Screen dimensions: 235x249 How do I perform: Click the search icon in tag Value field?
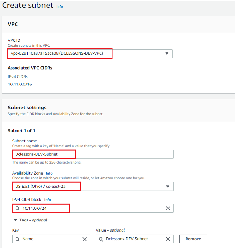coord(101,239)
